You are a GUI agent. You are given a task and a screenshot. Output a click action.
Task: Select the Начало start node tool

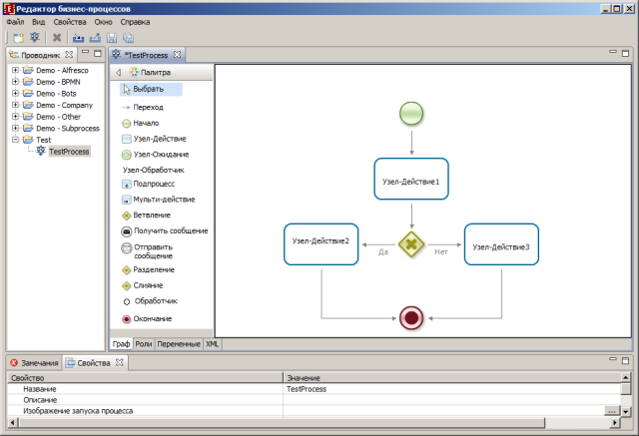pos(145,123)
